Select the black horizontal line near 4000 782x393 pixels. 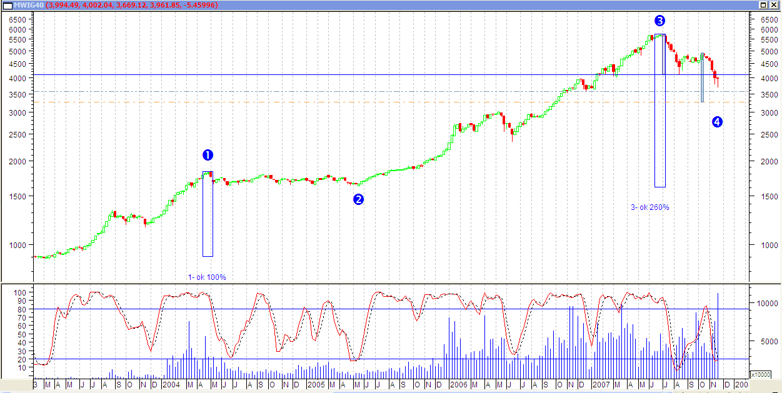pos(391,75)
